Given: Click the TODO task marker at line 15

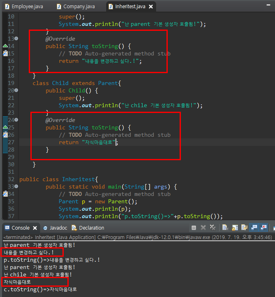Looking at the screenshot, I should (x=5, y=53).
